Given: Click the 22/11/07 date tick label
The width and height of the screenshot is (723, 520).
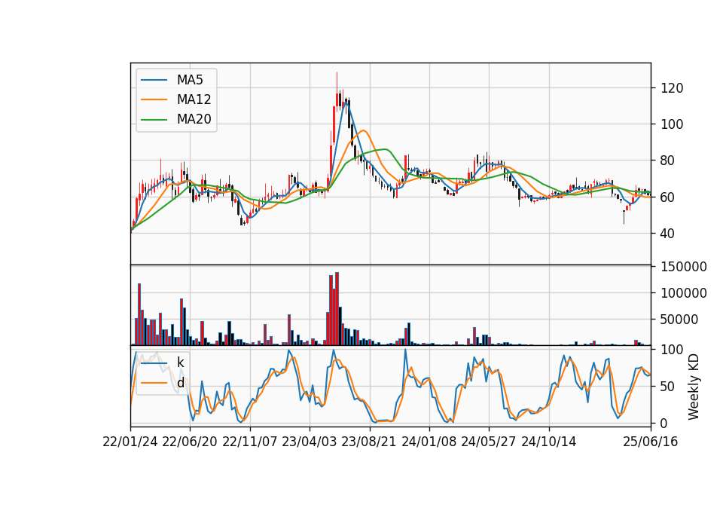Looking at the screenshot, I should [250, 442].
